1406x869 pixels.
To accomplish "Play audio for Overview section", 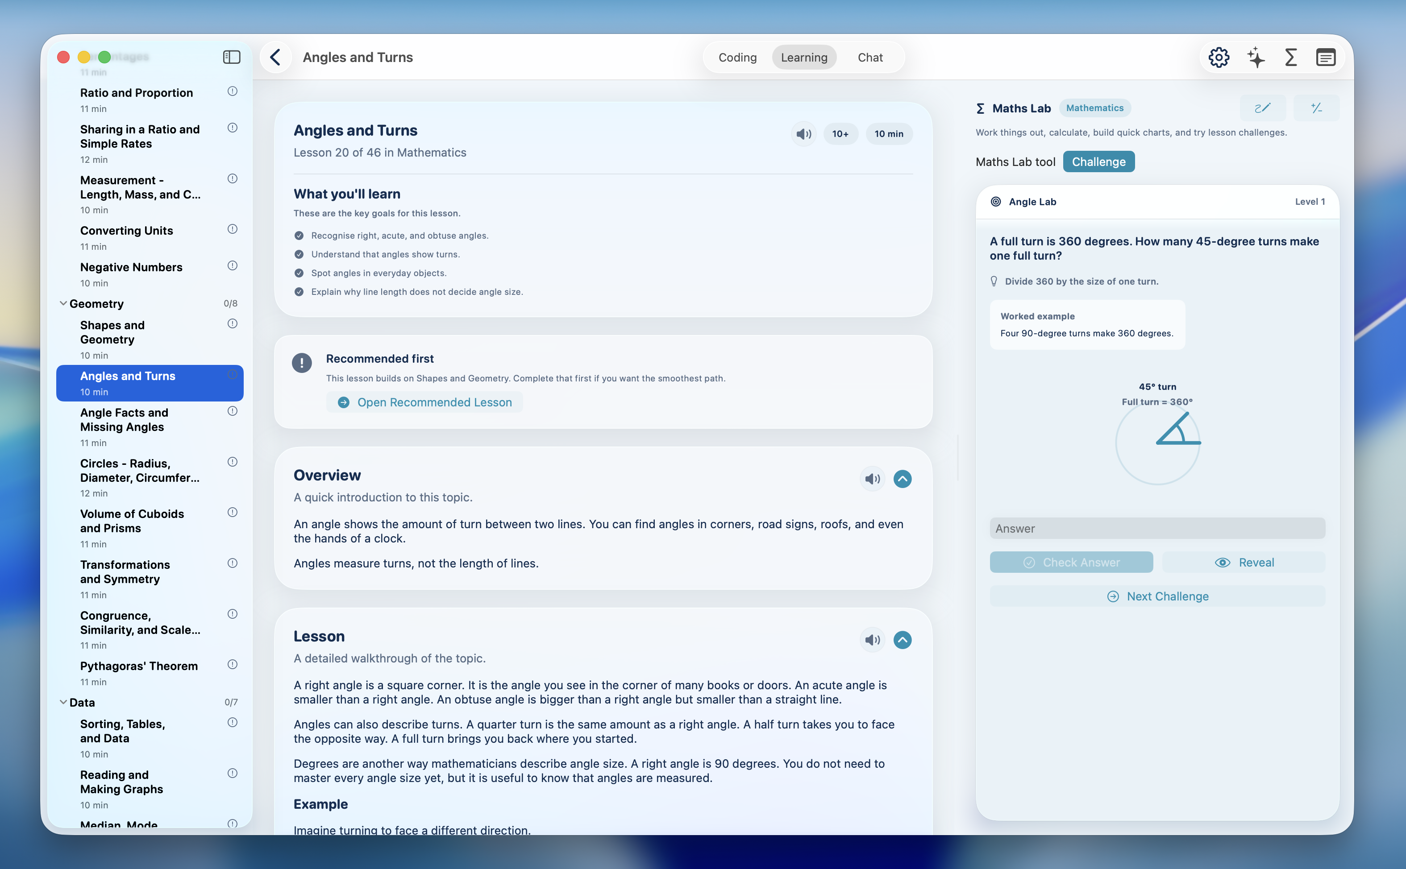I will click(872, 479).
